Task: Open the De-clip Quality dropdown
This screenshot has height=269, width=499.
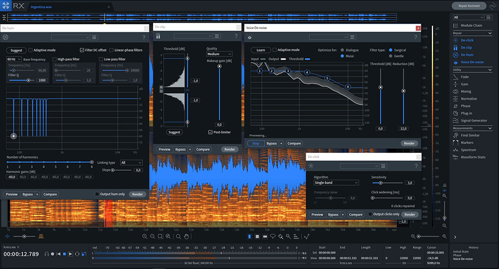Action: point(219,54)
